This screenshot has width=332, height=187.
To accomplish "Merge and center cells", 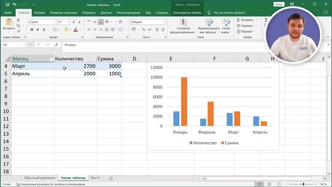I will [120, 30].
